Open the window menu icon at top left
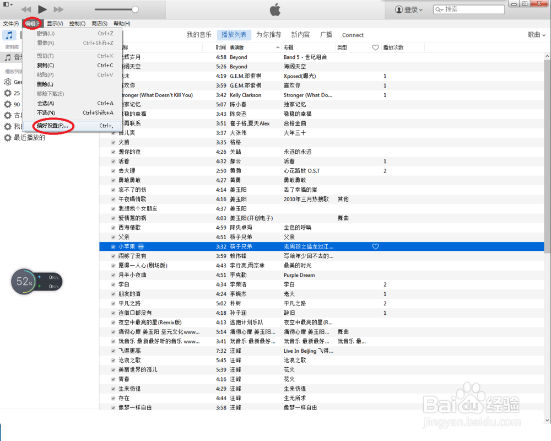The image size is (551, 441). [8, 4]
